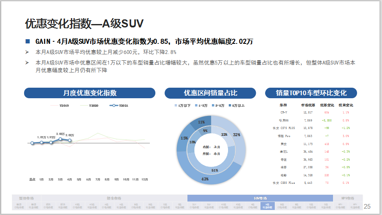Click the Y2019 legend entry
This screenshot has height=215, width=382.
(63, 105)
